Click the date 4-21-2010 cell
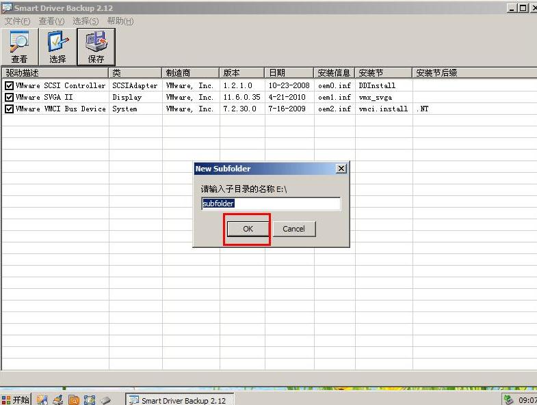Screen dimensions: 537x405 coord(287,97)
